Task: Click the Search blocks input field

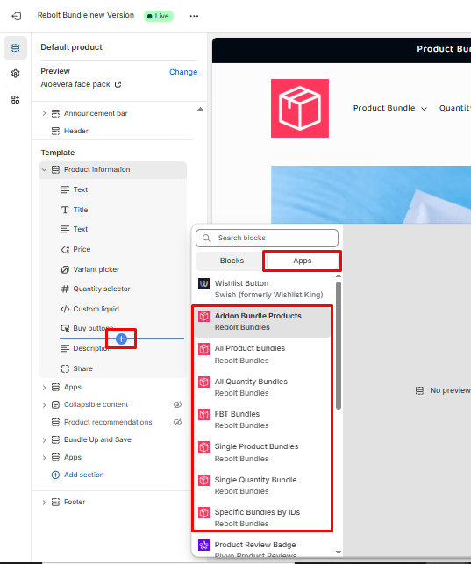Action: pos(268,238)
